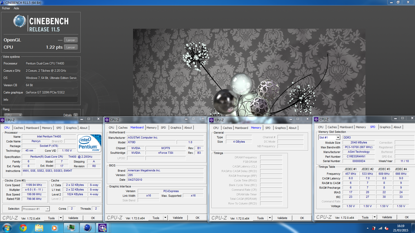The image size is (415, 233).
Task: Select About tab in CPU-Z Memory window
Action: pos(293,128)
